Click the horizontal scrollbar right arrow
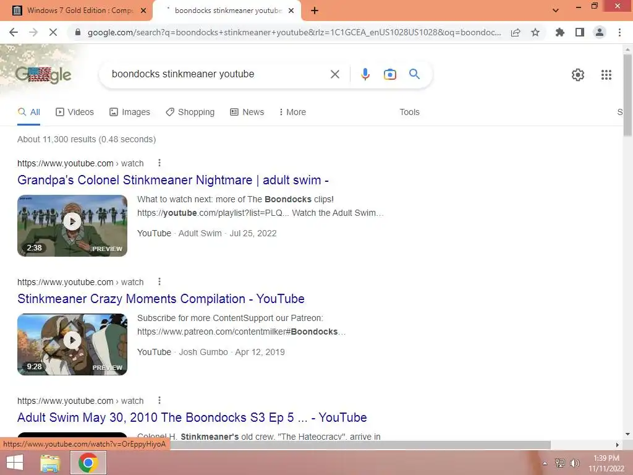Screen dimensions: 633x475 click(x=618, y=445)
